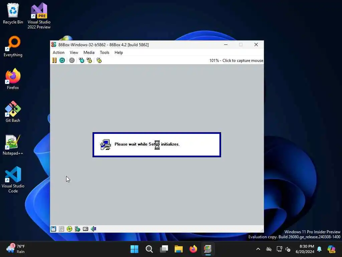Pause the emulated machine
The image size is (342, 257).
pyautogui.click(x=54, y=60)
